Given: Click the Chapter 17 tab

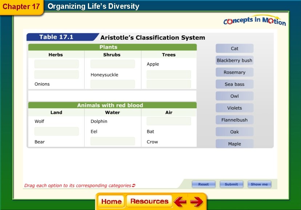Looking at the screenshot, I should tap(21, 7).
